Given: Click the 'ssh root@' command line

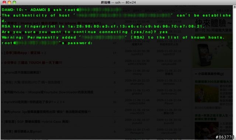Looking at the screenshot, I should coord(62,10).
